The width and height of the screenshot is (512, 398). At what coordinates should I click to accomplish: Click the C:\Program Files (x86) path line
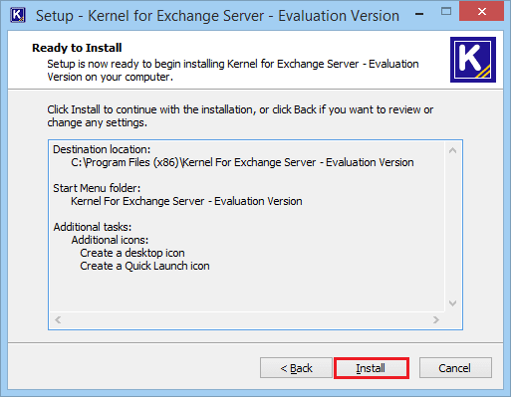pos(242,162)
